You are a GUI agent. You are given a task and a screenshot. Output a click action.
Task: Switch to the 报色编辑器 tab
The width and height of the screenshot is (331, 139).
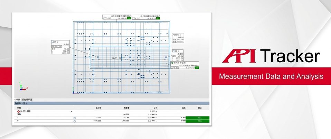pos(27,100)
